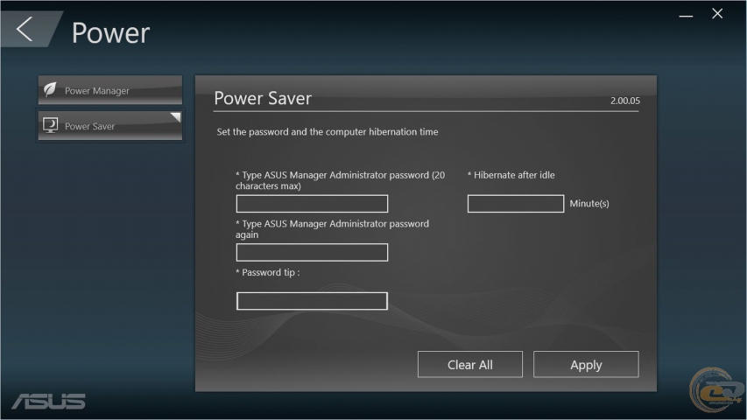Click the 'Minute(s)' label
747x420 pixels.
[589, 204]
